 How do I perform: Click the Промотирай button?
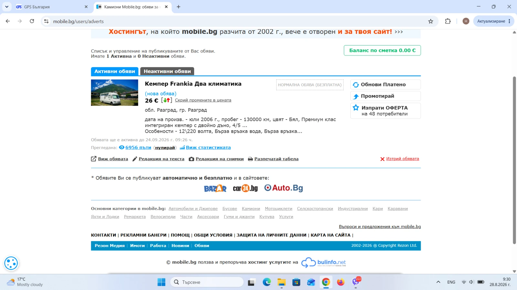point(385,96)
